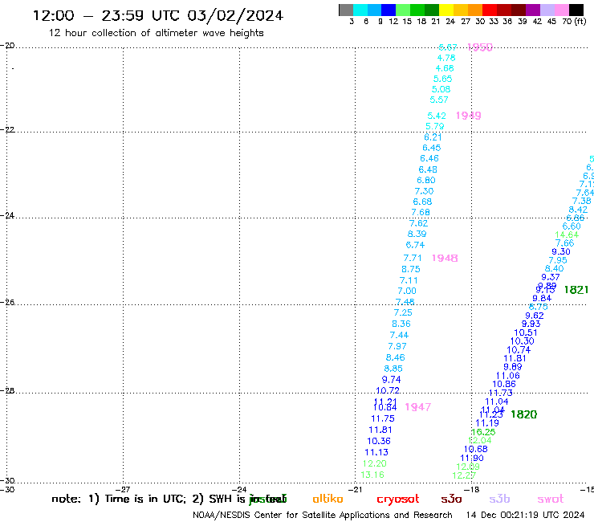Select pass number 1947 in pink

[418, 406]
